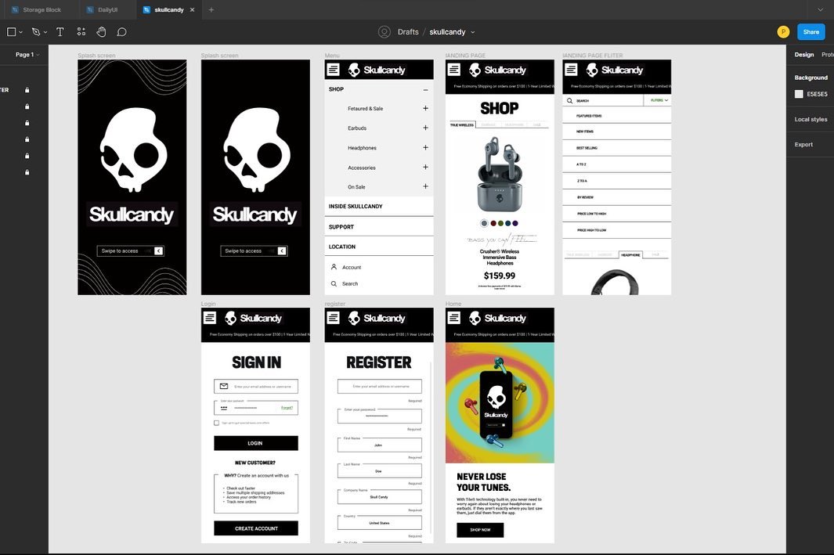Select the Pen tool
This screenshot has width=834, height=555.
36,32
